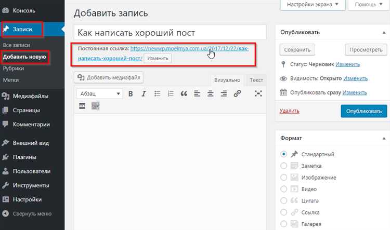This screenshot has width=390, height=230.
Task: Click Добавить новую submenu link
Action: pyautogui.click(x=24, y=57)
